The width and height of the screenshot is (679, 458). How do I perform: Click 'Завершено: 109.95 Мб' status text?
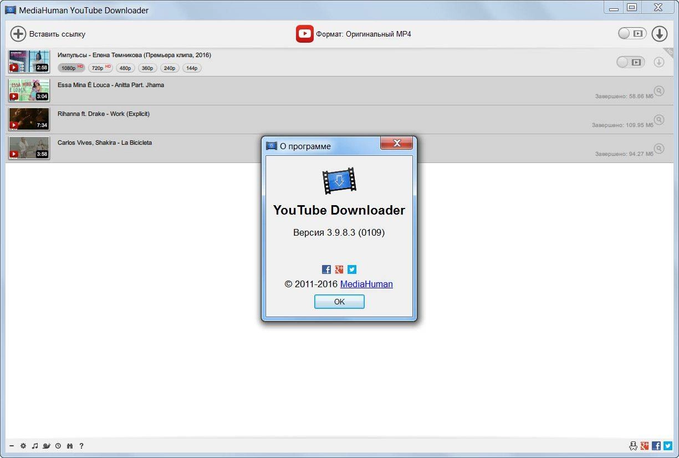[622, 125]
